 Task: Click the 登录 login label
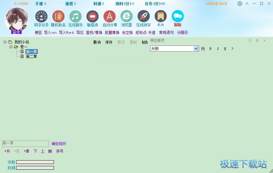(x=16, y=32)
